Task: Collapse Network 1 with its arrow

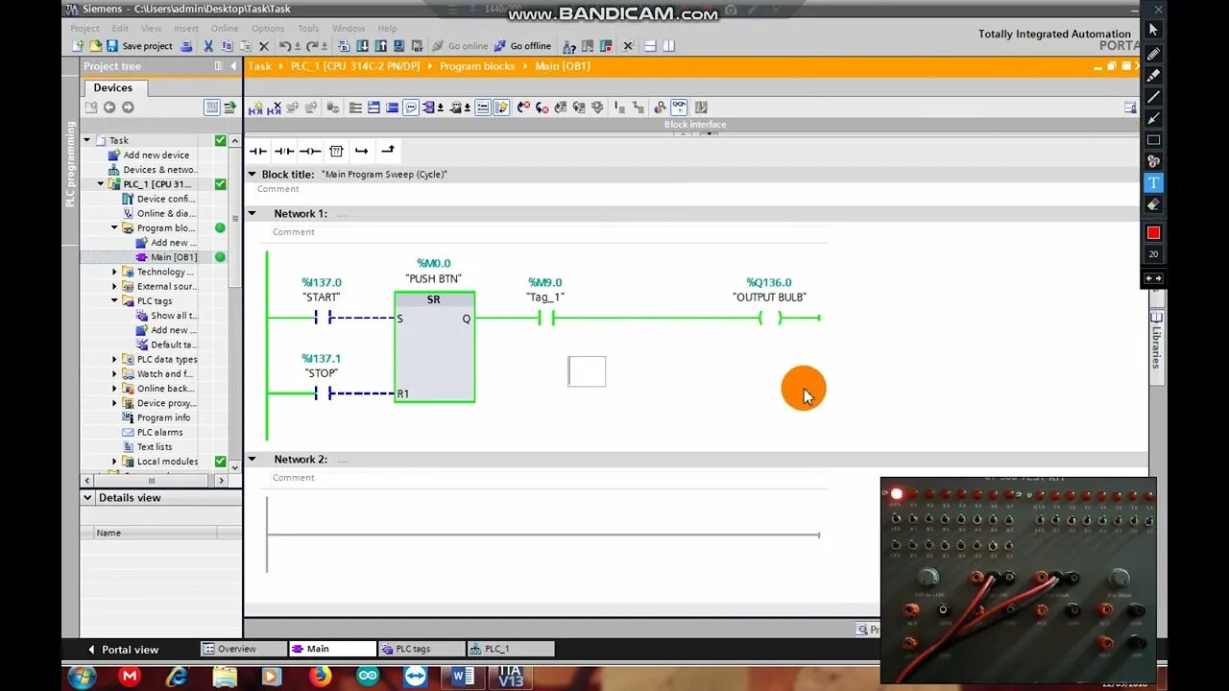Action: click(x=253, y=214)
